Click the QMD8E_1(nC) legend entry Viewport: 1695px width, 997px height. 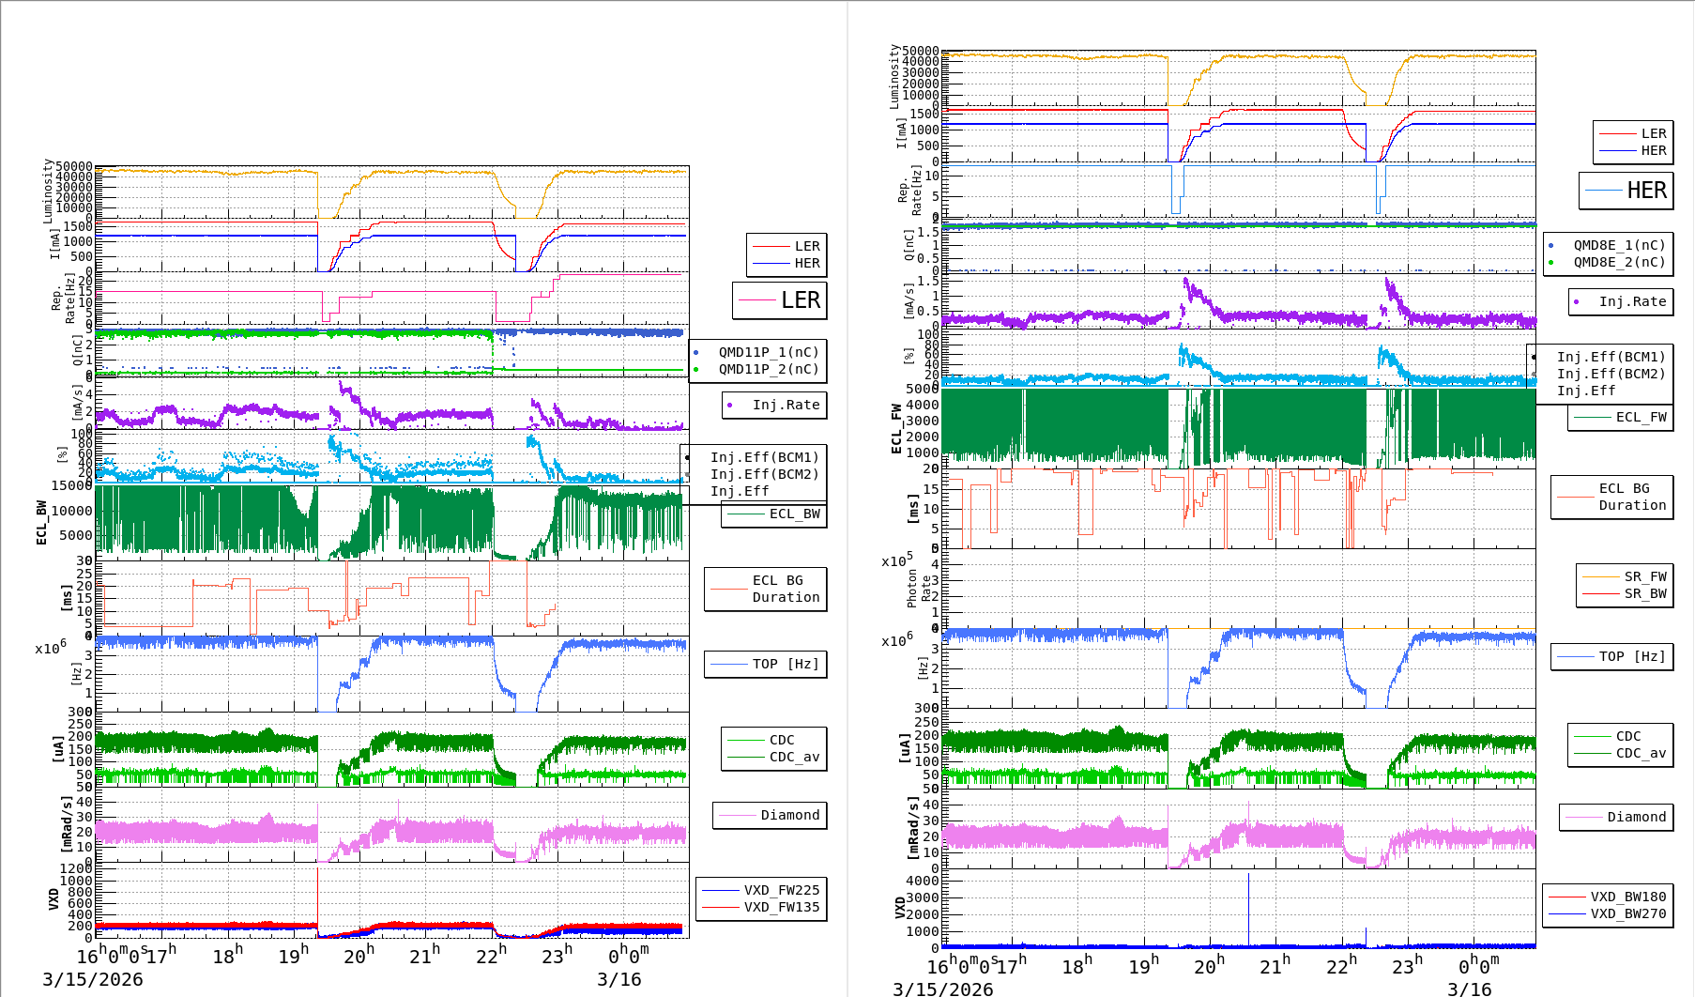click(x=1618, y=245)
